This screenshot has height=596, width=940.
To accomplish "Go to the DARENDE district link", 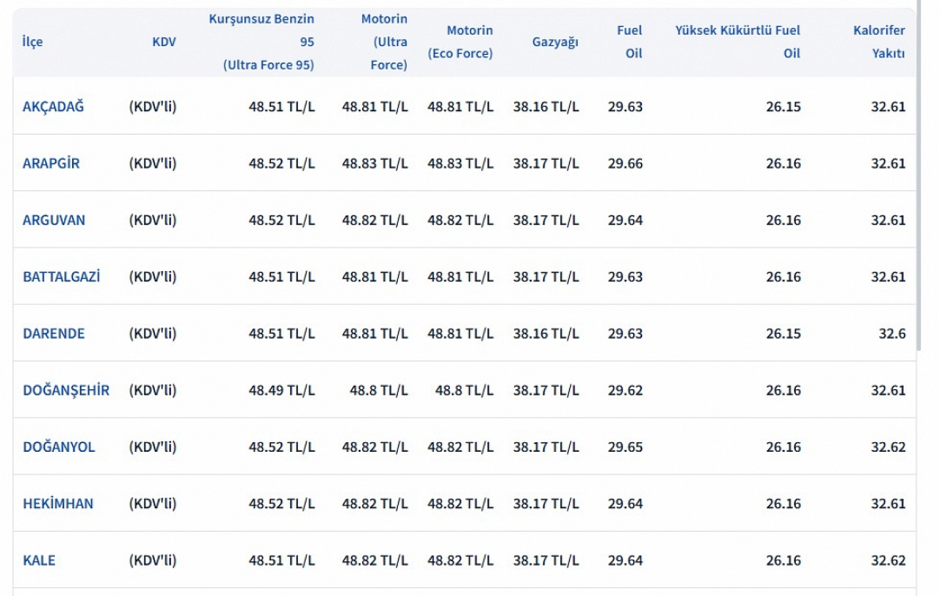I will tap(54, 333).
